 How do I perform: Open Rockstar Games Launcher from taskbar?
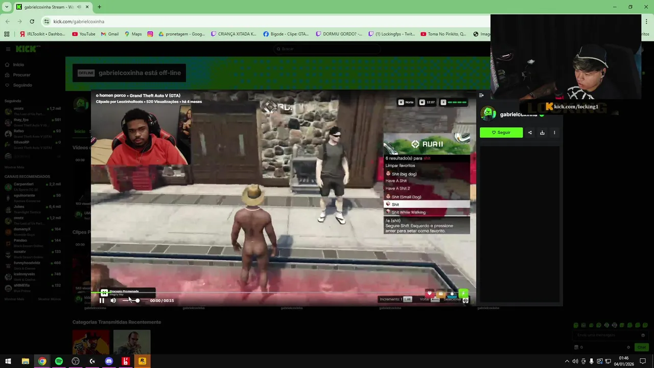[143, 361]
